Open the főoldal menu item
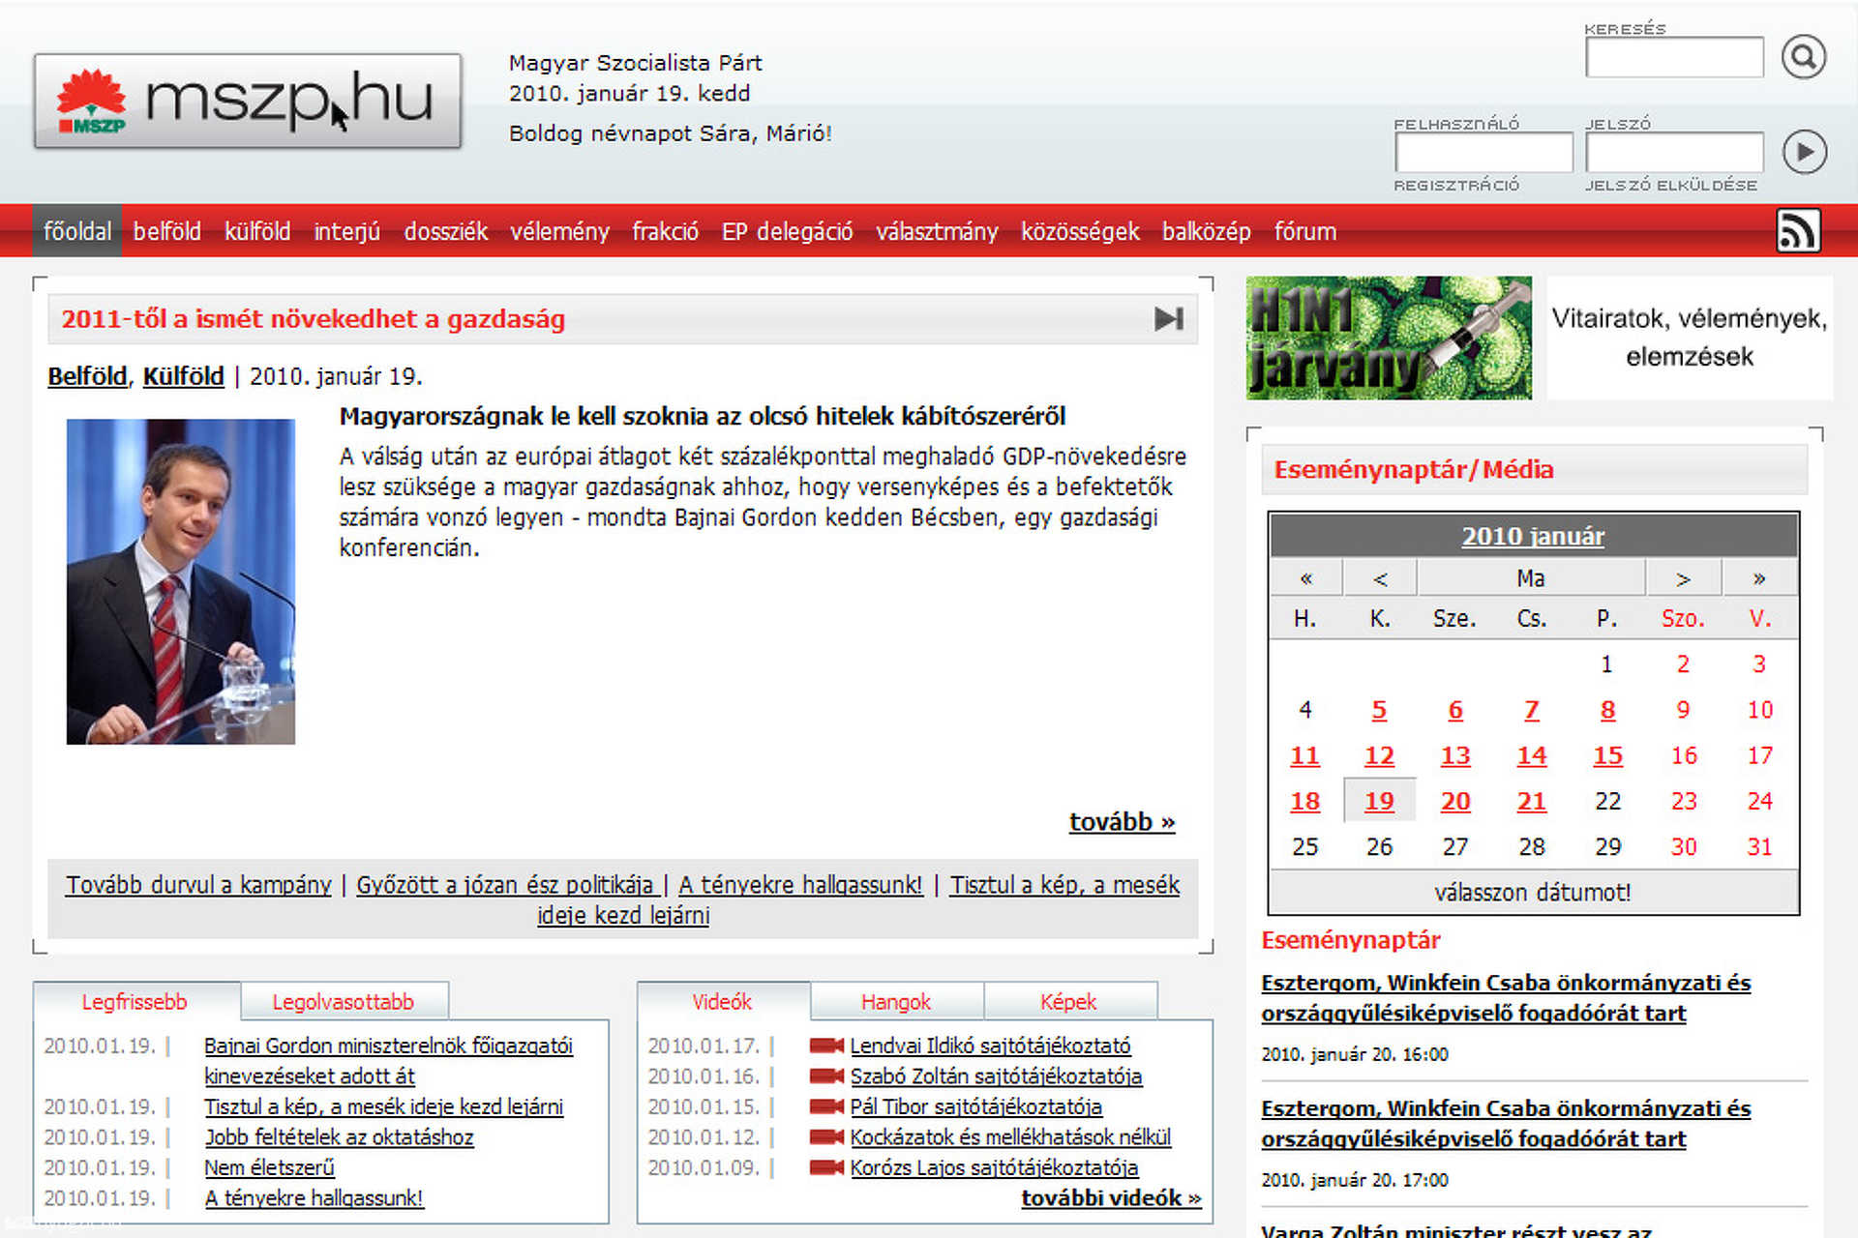The image size is (1858, 1238). [x=77, y=231]
